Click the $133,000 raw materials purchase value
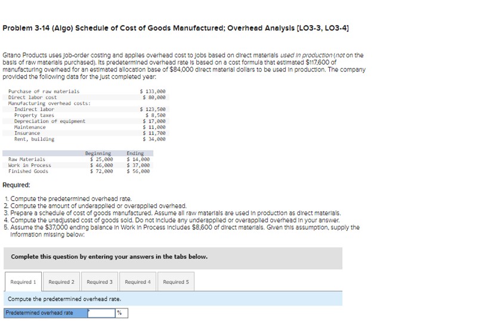 tap(153, 91)
